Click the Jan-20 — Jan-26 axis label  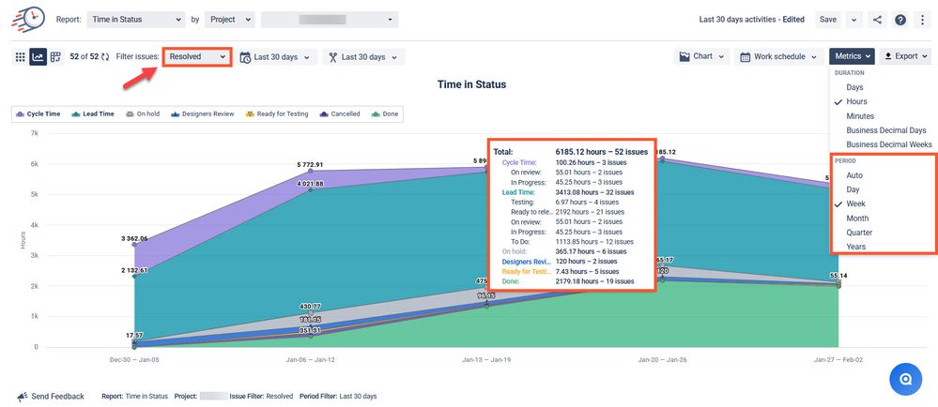pos(662,360)
